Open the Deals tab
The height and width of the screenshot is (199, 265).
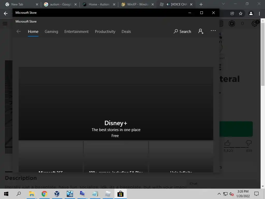pos(126,32)
